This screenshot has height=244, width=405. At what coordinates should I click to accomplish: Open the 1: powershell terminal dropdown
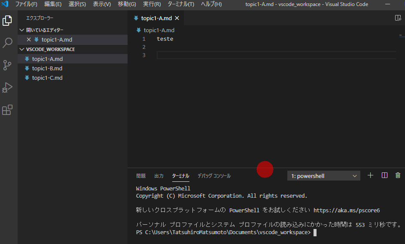click(x=324, y=176)
